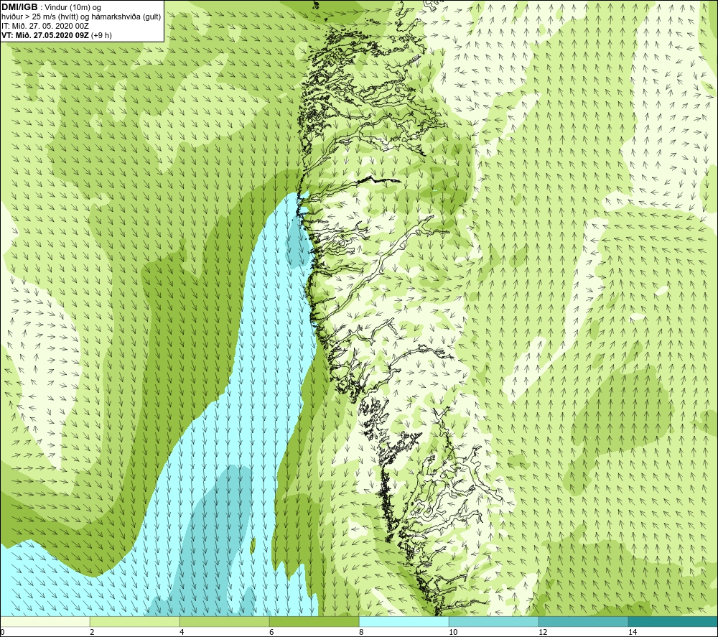Click the 10–12 m/s turquoise swatch

tap(494, 621)
